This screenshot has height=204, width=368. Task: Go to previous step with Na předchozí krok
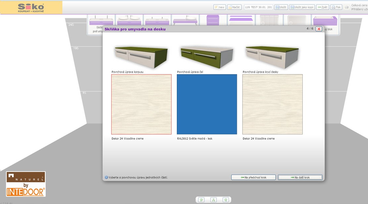click(x=253, y=177)
